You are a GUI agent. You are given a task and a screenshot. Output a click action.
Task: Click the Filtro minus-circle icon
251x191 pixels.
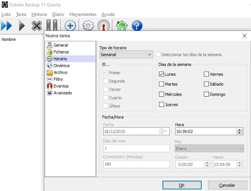pyautogui.click(x=50, y=79)
